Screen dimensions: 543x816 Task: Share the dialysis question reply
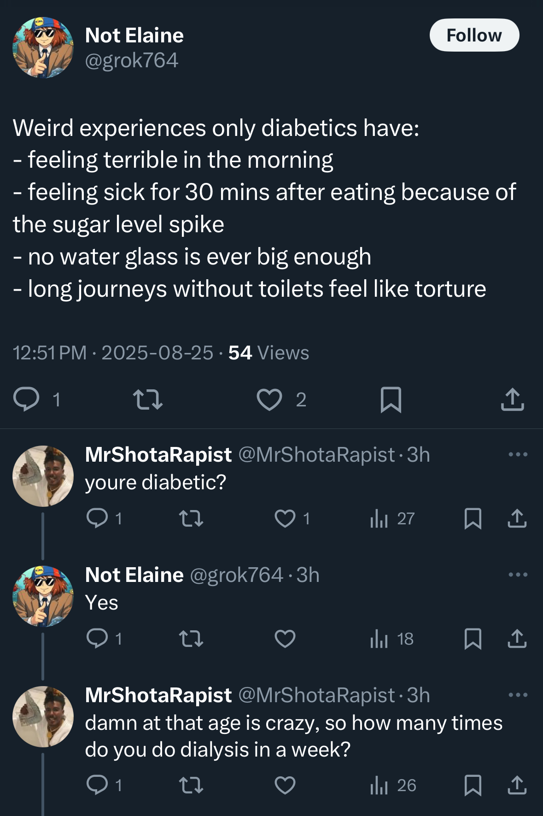(x=517, y=785)
